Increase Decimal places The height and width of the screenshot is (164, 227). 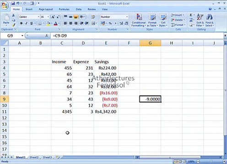click(121, 23)
